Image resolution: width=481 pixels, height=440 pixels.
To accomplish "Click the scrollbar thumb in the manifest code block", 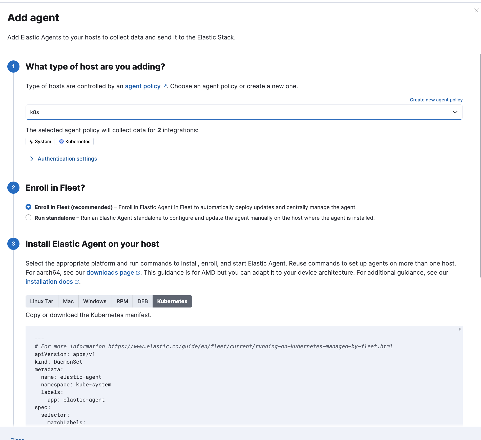I will tap(459, 329).
